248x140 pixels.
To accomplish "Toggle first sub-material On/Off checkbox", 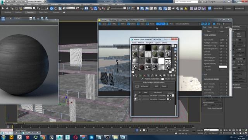I will pyautogui.click(x=170, y=96).
